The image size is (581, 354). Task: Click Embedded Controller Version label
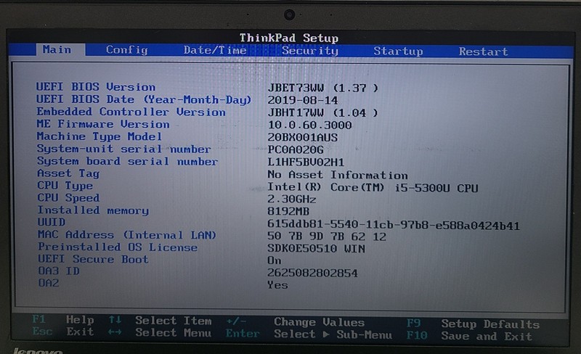click(131, 112)
